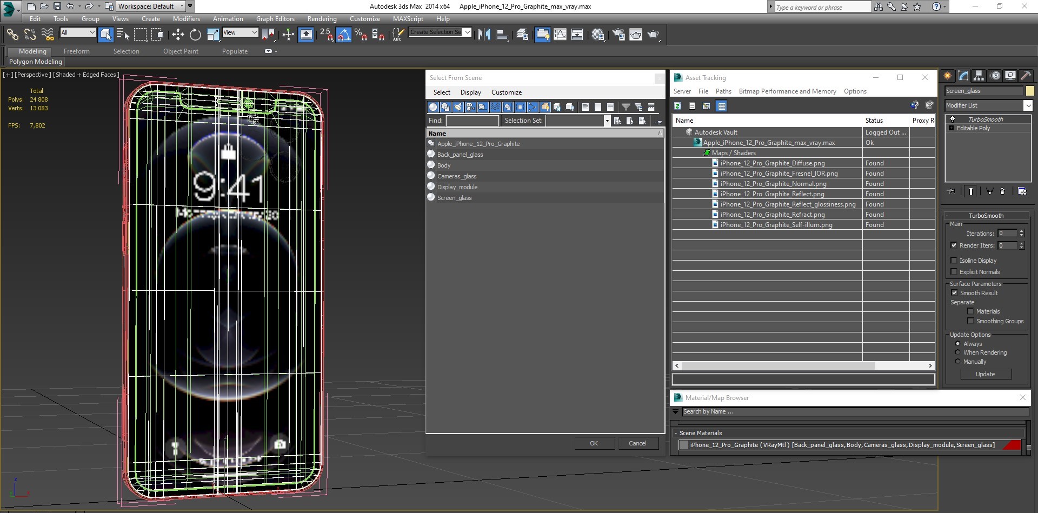This screenshot has width=1038, height=513.
Task: Collapse the Scene Materials group
Action: click(676, 433)
